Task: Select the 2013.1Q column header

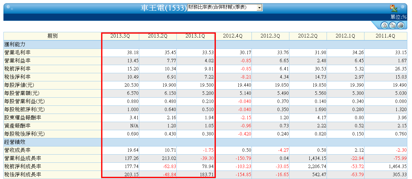Action: pyautogui.click(x=195, y=36)
